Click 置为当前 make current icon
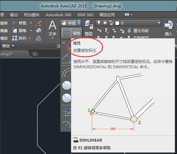 pos(129,30)
